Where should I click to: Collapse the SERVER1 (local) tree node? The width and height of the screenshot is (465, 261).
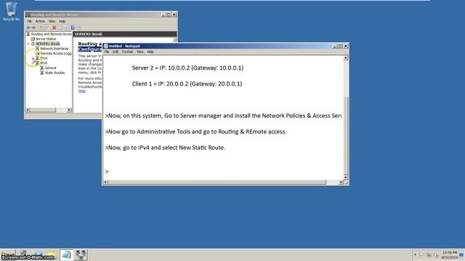tap(28, 43)
